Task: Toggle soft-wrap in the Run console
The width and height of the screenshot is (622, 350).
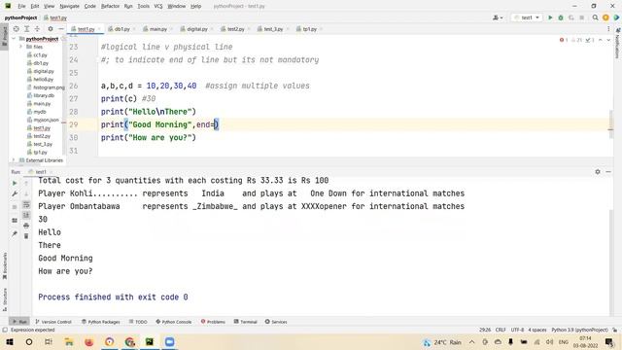Action: point(26,204)
